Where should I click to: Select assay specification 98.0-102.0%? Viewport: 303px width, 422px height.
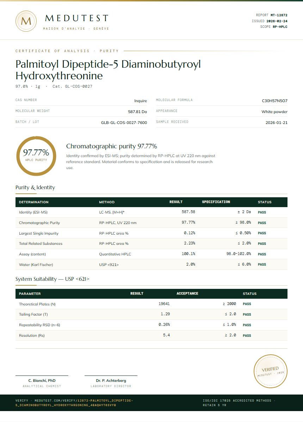click(239, 254)
